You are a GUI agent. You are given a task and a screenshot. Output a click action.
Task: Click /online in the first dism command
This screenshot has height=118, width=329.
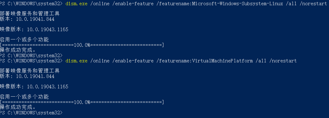(100, 4)
